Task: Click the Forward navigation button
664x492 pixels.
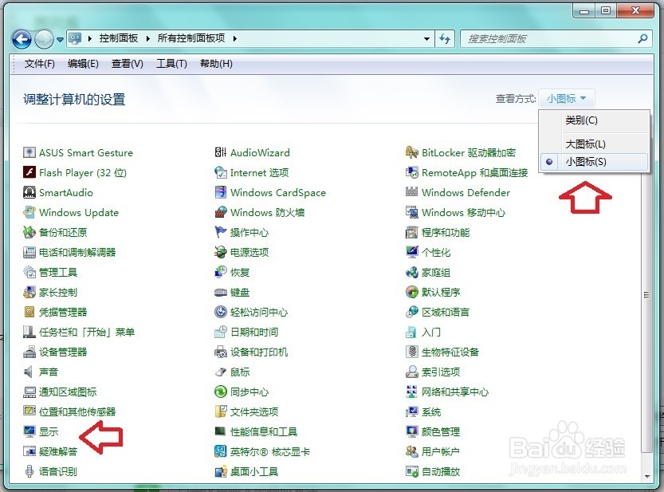Action: tap(44, 39)
